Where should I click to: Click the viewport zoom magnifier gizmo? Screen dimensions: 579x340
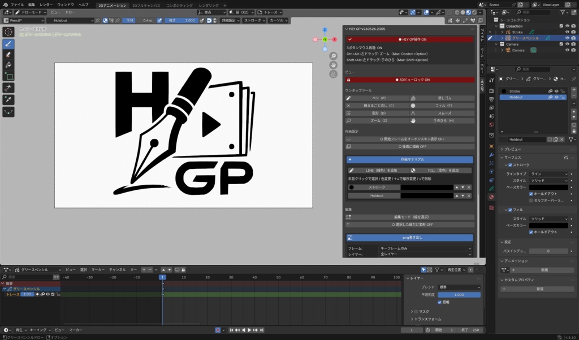point(334,56)
